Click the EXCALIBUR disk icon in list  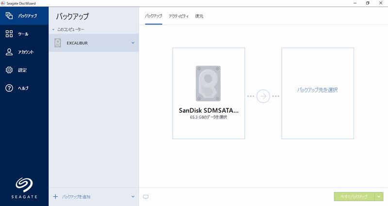(x=58, y=43)
